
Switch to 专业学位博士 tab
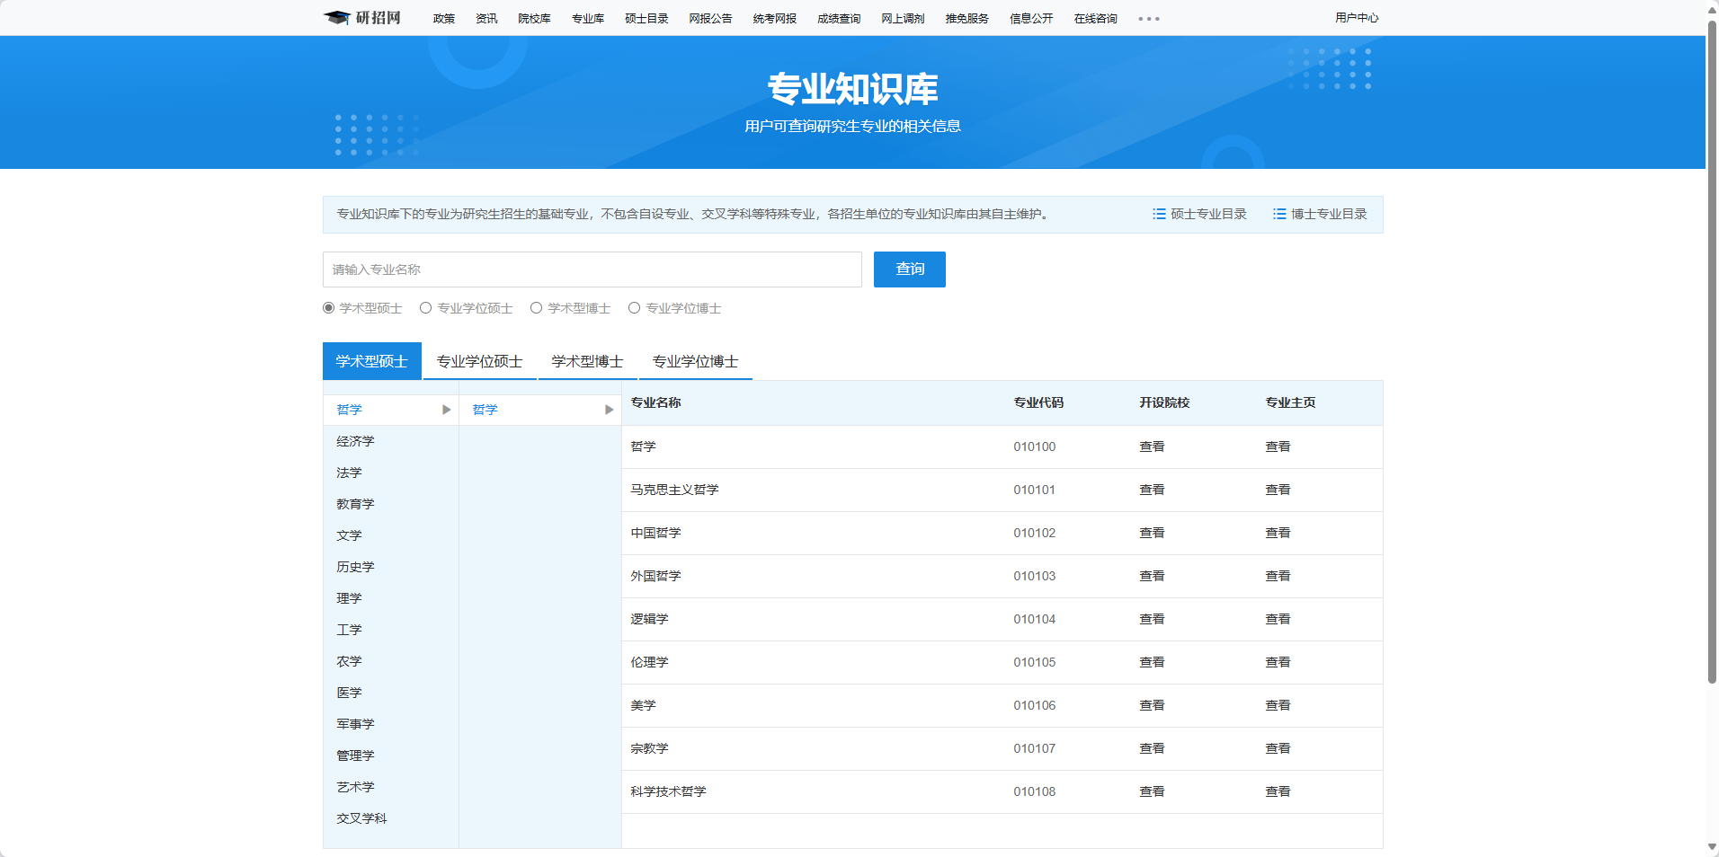[x=696, y=361]
